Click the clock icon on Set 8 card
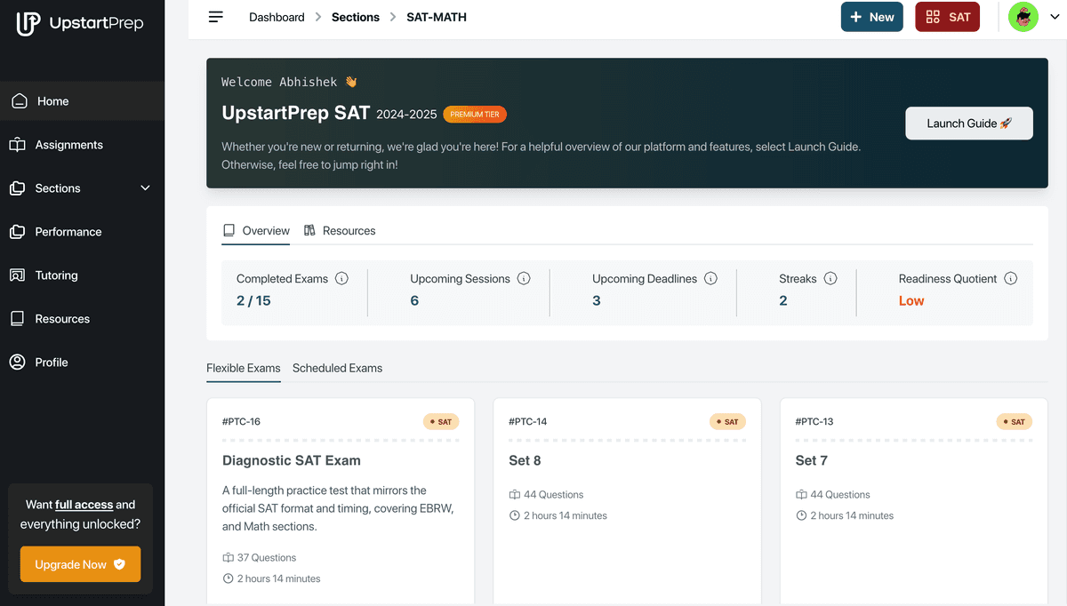Viewport: 1067px width, 606px height. point(514,515)
